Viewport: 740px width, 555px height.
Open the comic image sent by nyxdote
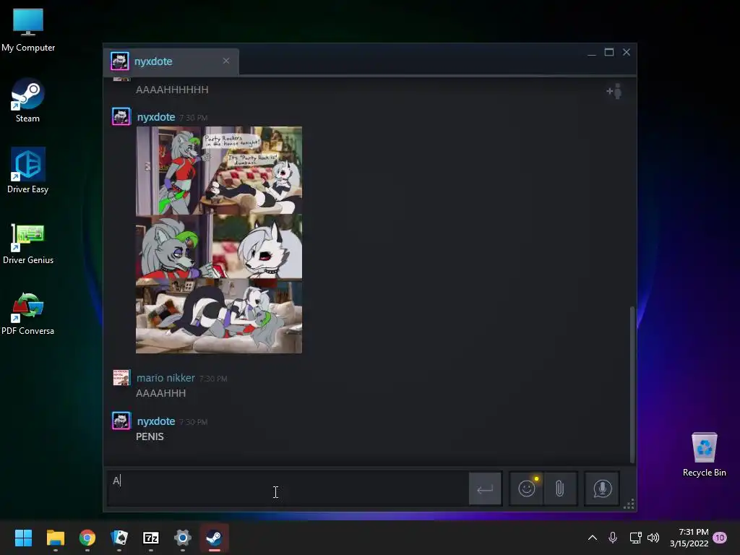coord(219,240)
